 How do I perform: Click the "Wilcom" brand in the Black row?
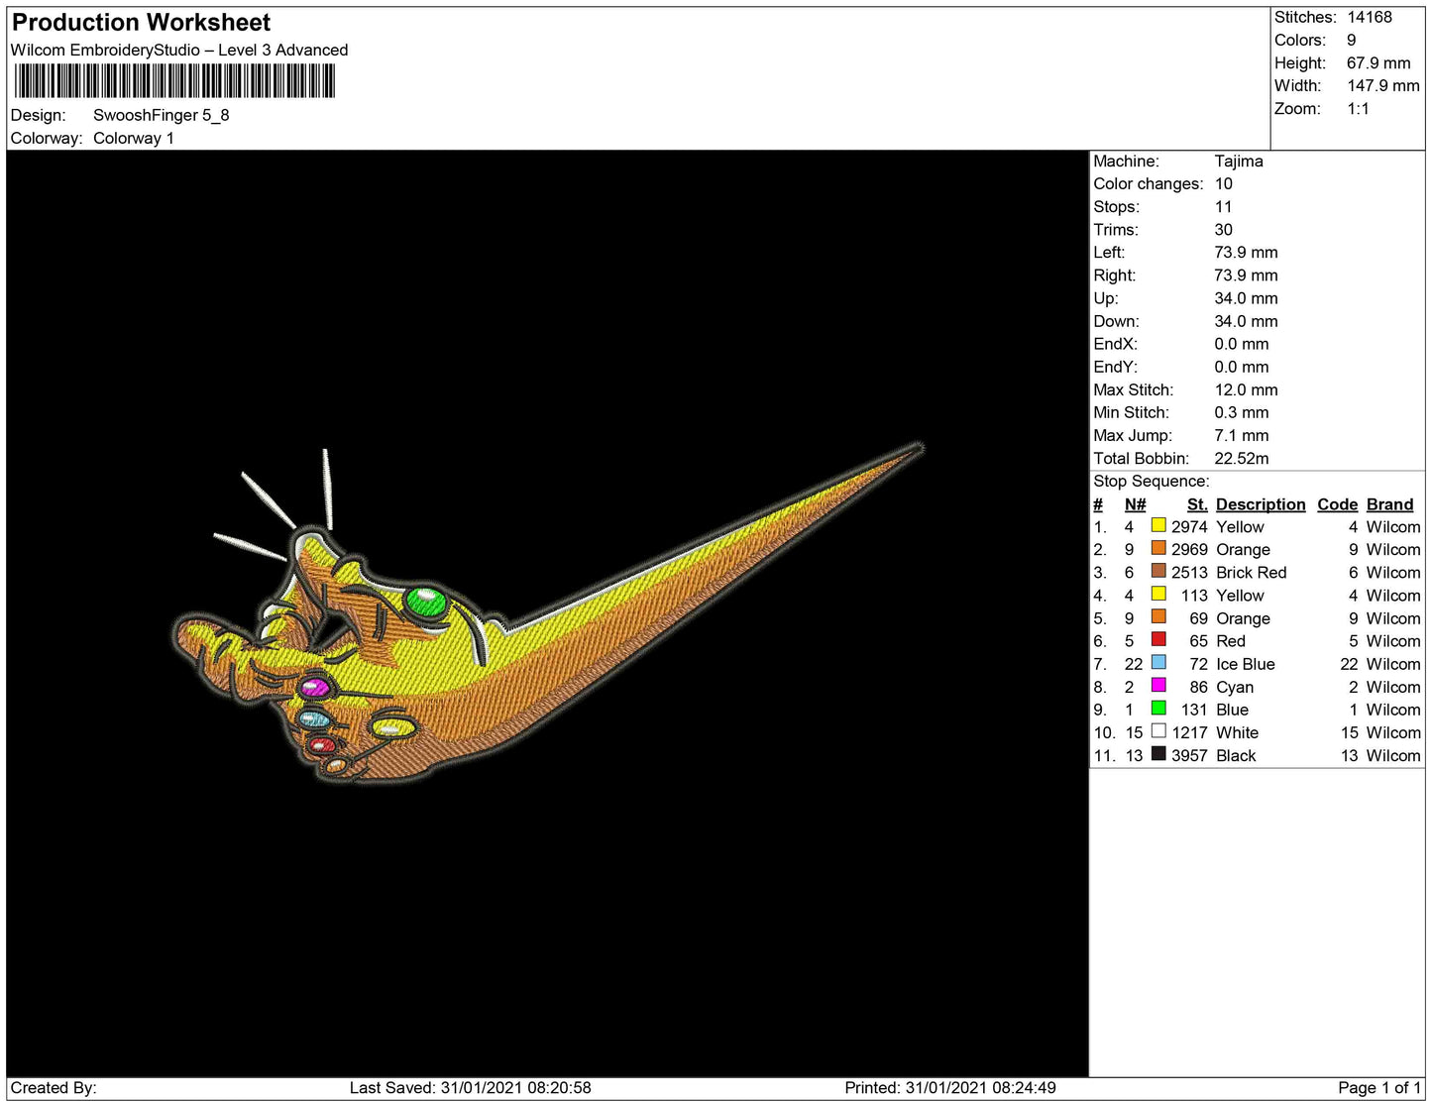(1393, 755)
